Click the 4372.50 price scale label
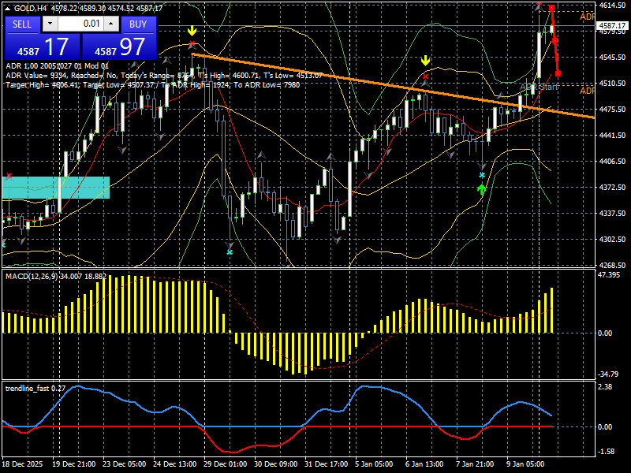This screenshot has width=631, height=473. click(x=612, y=188)
